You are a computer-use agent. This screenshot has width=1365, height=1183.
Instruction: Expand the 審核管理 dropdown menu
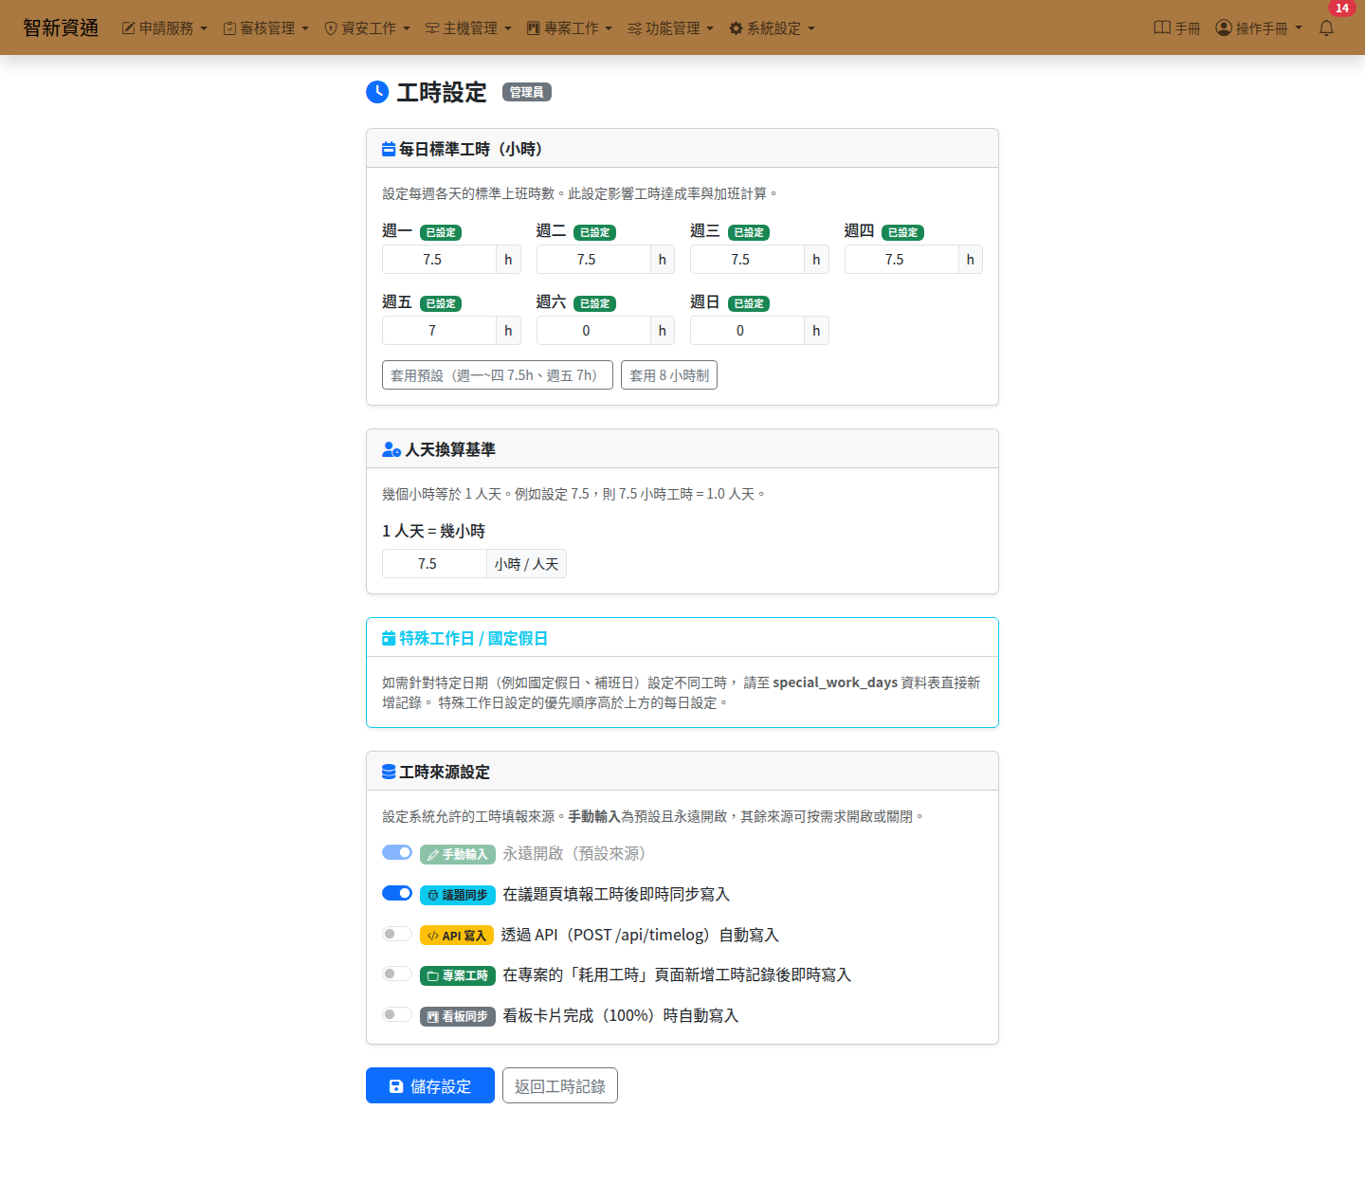pos(266,28)
